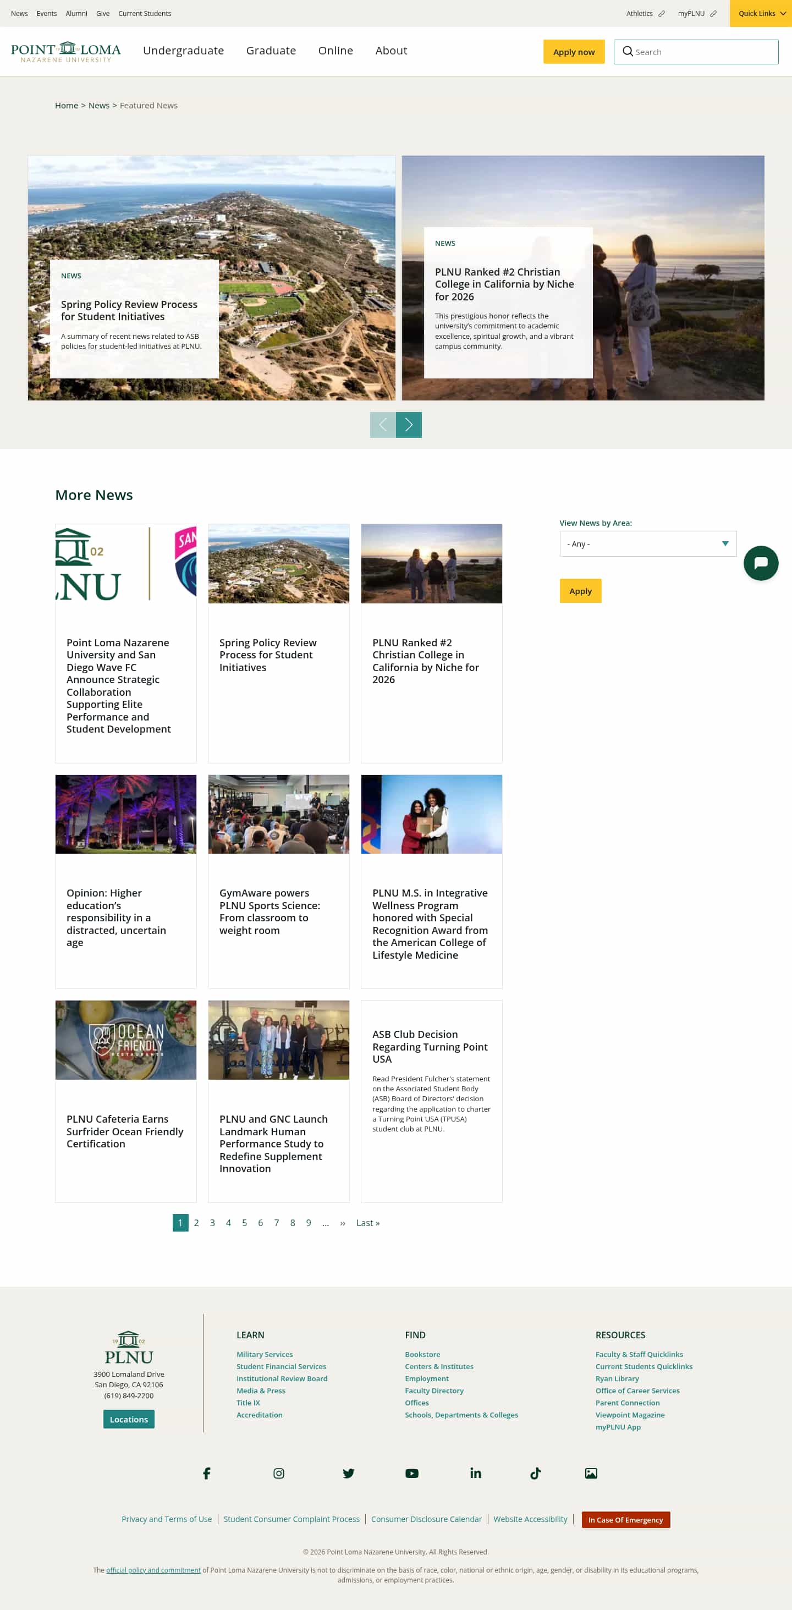Focus the Search input field

696,52
